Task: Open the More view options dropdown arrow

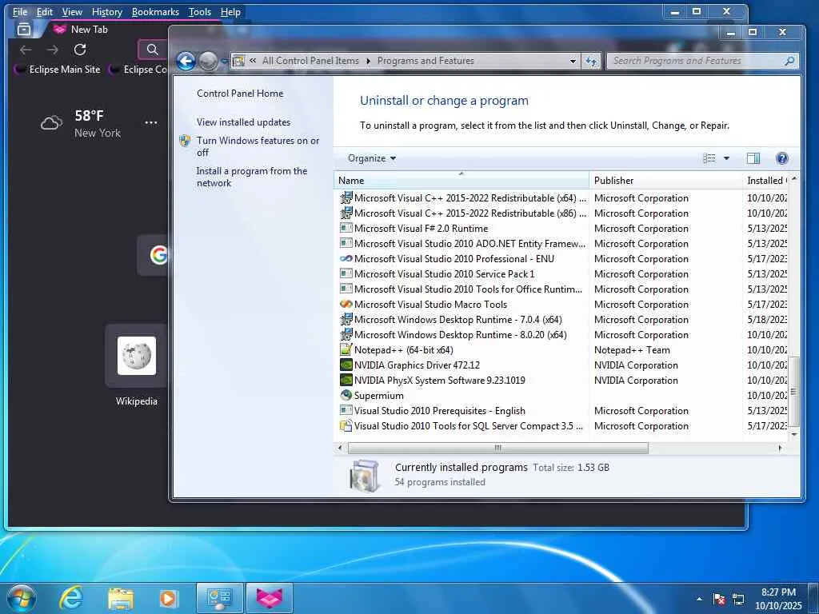Action: 726,158
